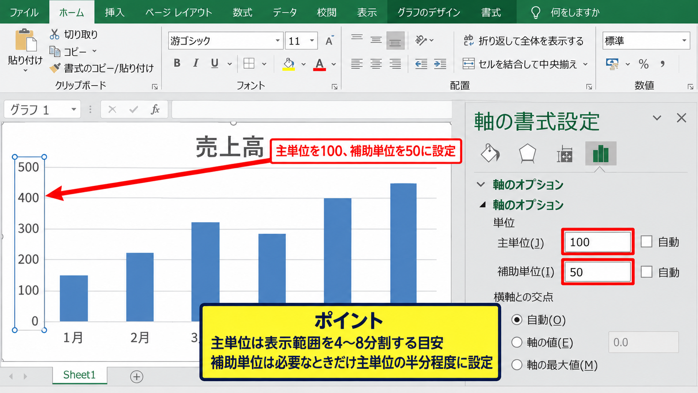Open the number format dropdown 標準

pyautogui.click(x=684, y=41)
